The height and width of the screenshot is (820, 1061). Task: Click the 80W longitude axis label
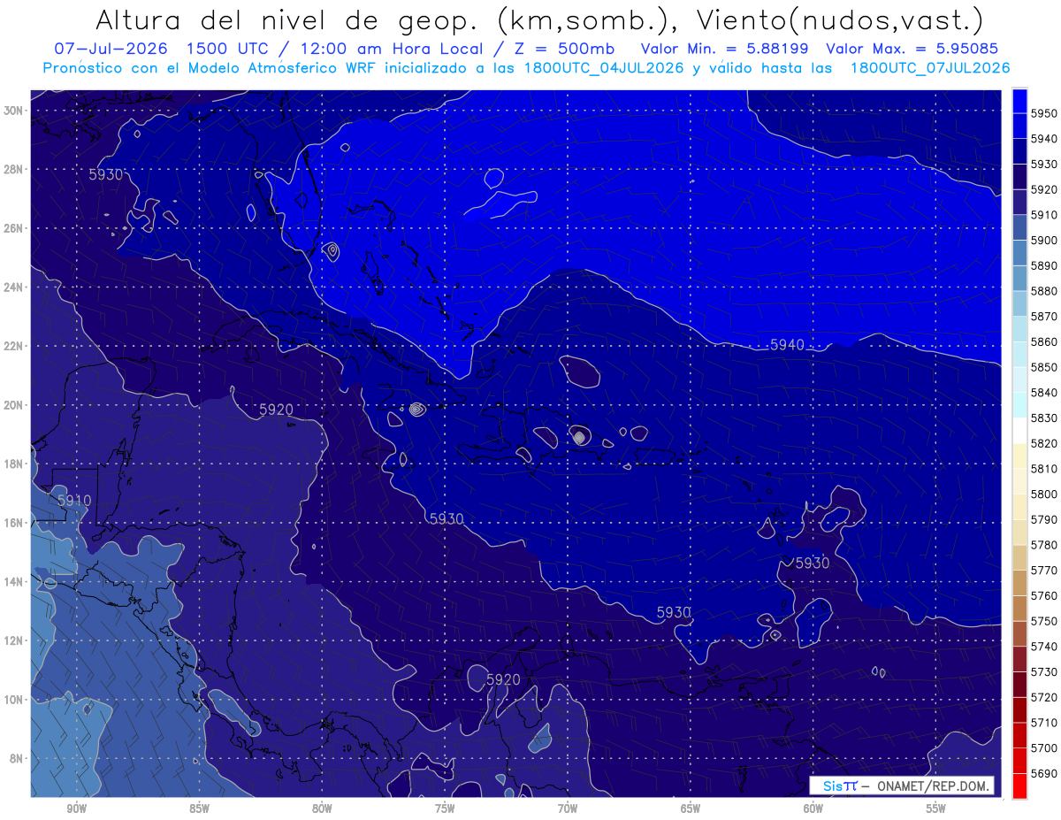click(322, 808)
